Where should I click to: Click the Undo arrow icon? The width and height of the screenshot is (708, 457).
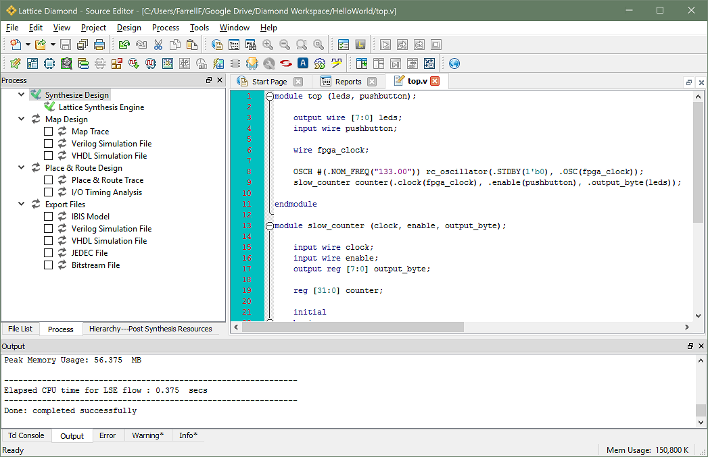coord(124,45)
